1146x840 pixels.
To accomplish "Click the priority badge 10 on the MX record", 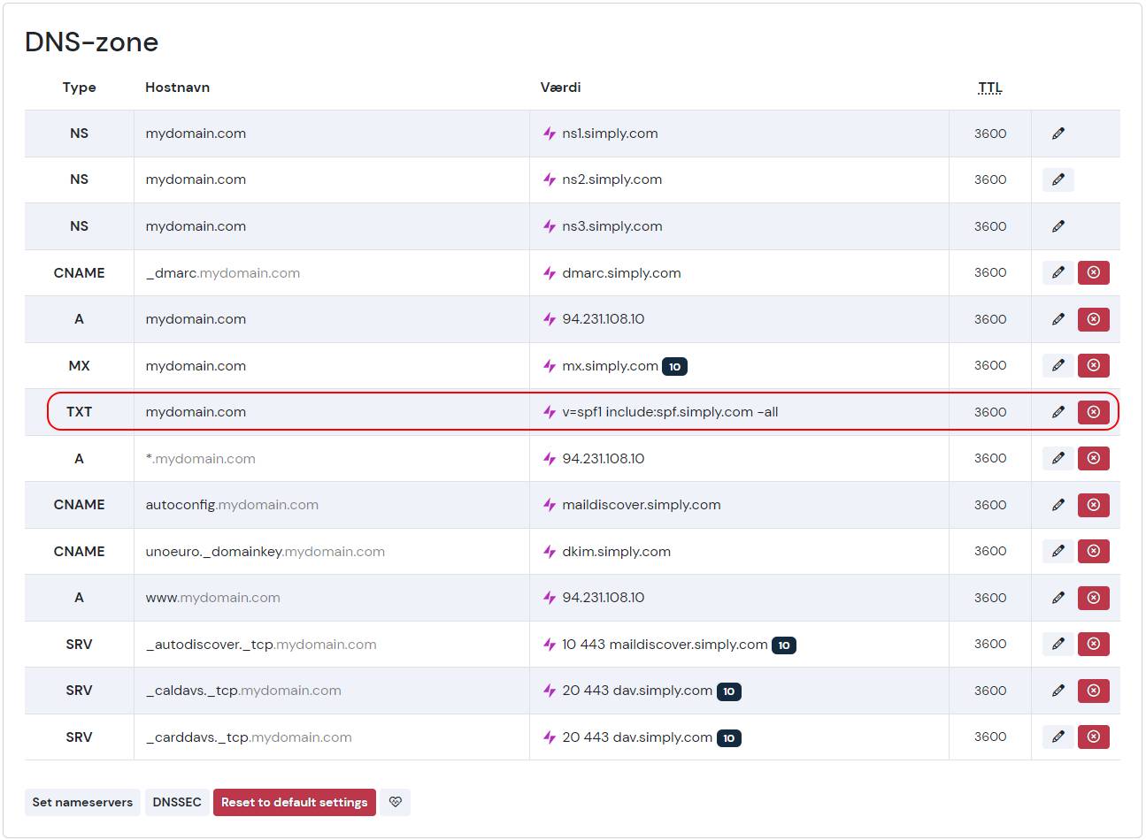I will pos(675,365).
